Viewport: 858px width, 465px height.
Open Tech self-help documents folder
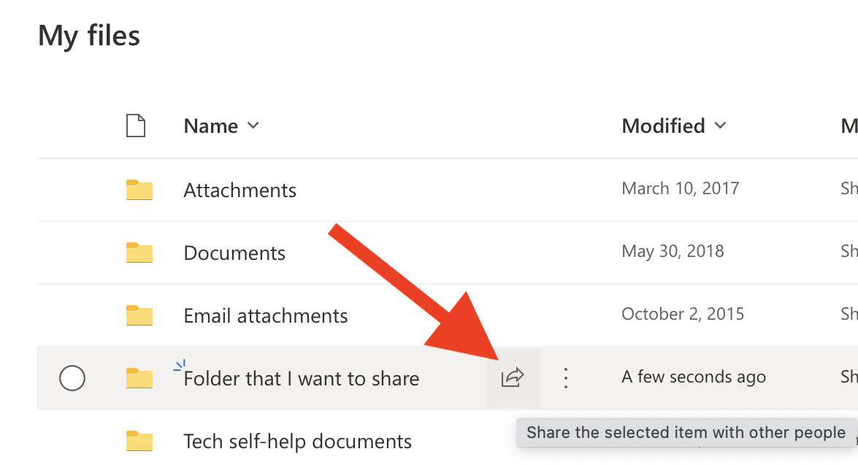[297, 442]
